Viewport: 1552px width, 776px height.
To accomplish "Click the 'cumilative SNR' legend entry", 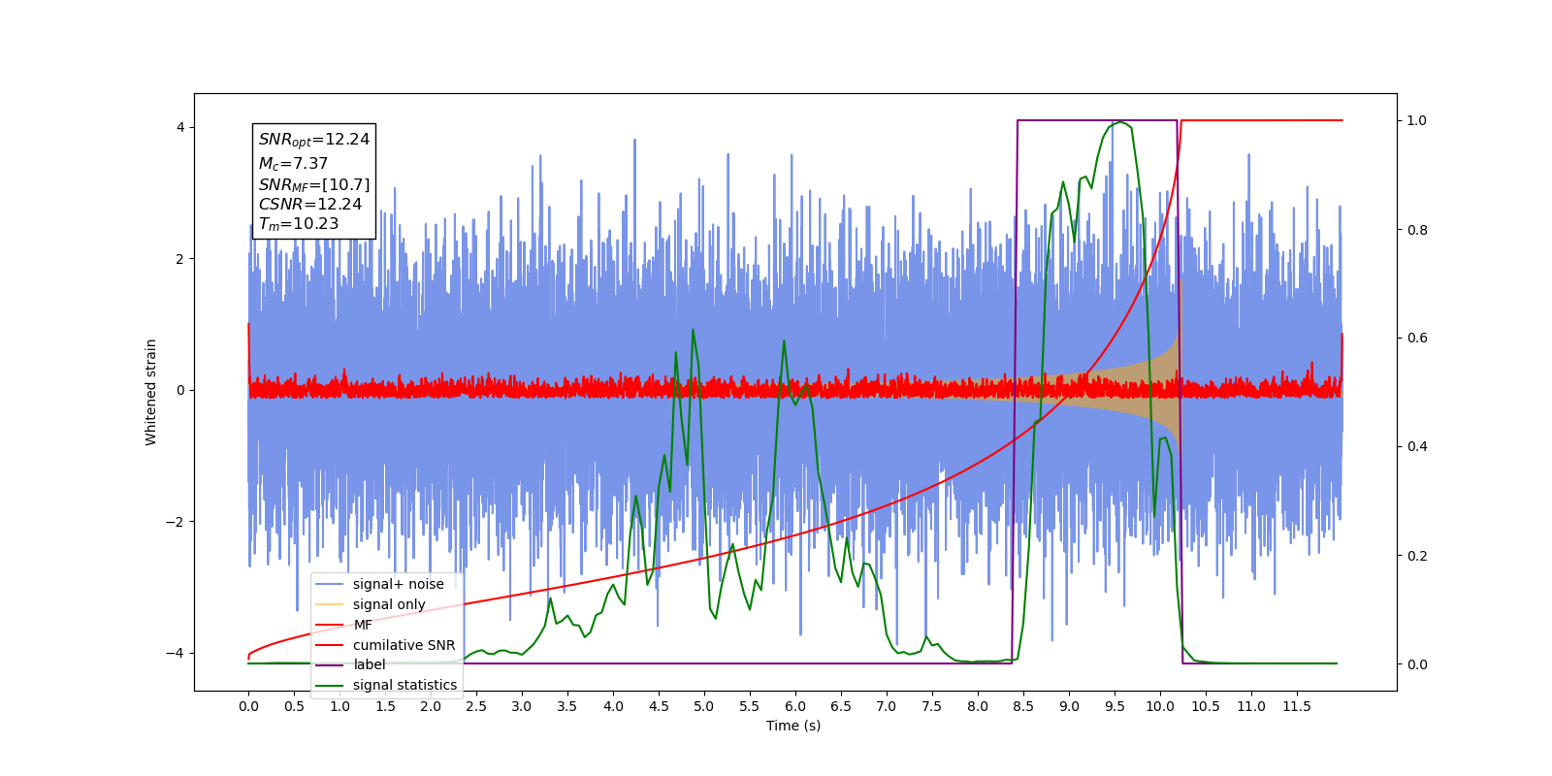I will click(x=386, y=645).
